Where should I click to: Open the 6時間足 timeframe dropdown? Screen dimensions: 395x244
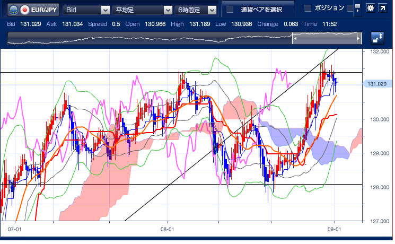(x=195, y=10)
